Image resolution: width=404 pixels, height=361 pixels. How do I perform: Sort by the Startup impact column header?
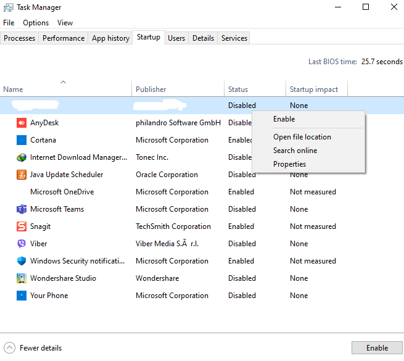tap(316, 88)
